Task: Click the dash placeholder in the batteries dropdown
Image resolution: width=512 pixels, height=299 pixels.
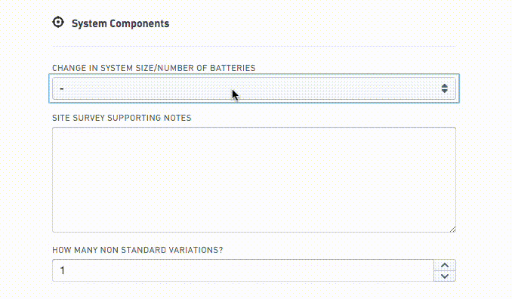Action: click(62, 88)
